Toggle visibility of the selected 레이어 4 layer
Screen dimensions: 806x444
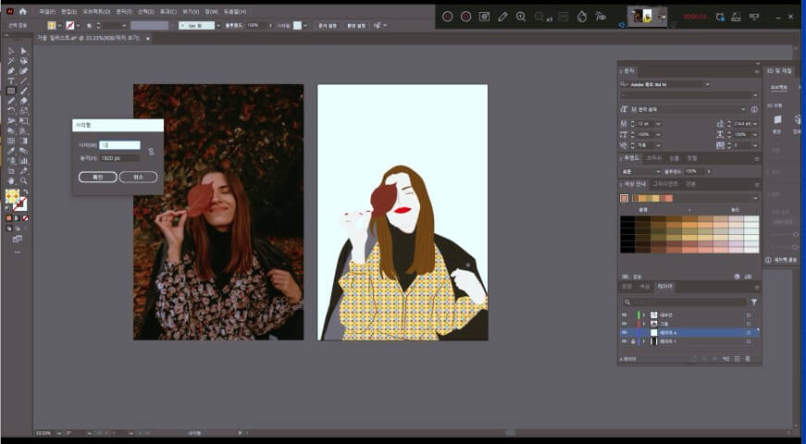tap(624, 332)
